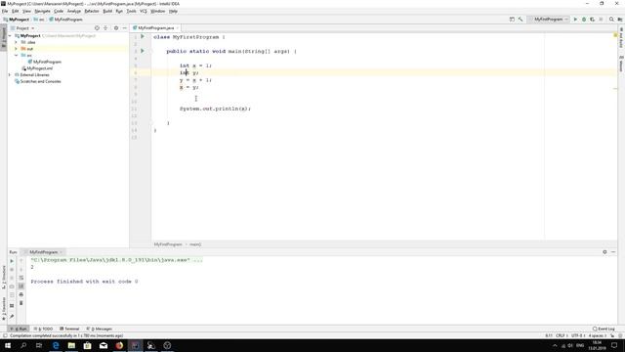Toggle scroll to end in Run console
This screenshot has width=625, height=352.
point(21,286)
